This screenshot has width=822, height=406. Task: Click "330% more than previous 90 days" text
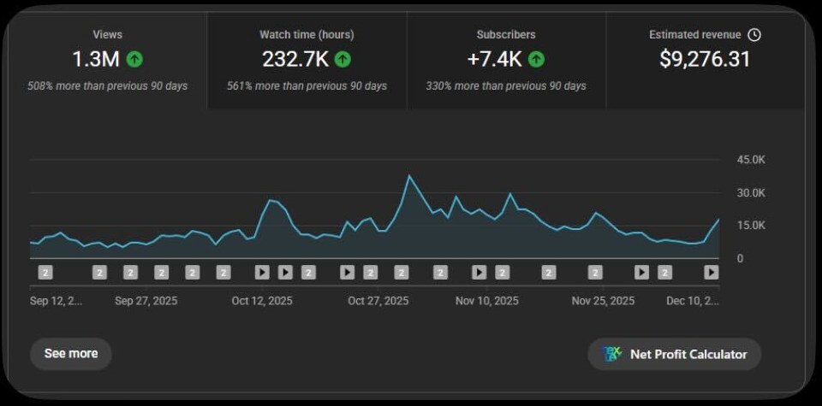pos(506,85)
